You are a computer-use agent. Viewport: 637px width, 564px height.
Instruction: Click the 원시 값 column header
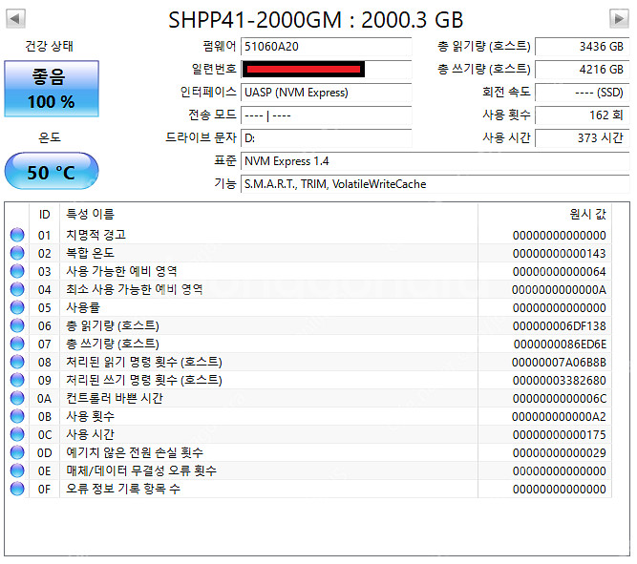[x=588, y=214]
